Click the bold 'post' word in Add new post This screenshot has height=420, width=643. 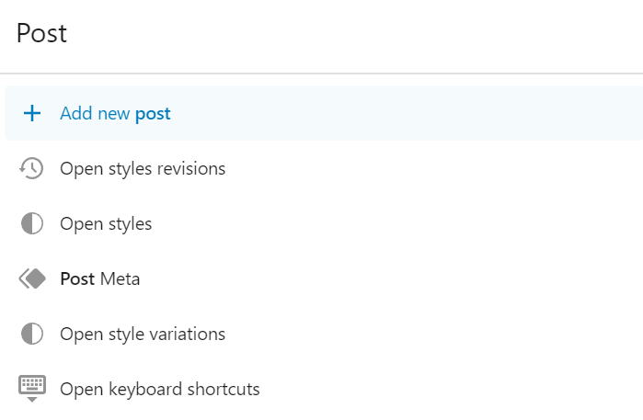coord(153,114)
